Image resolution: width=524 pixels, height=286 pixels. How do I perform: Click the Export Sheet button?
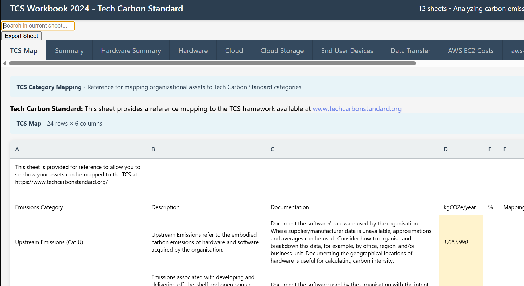21,36
